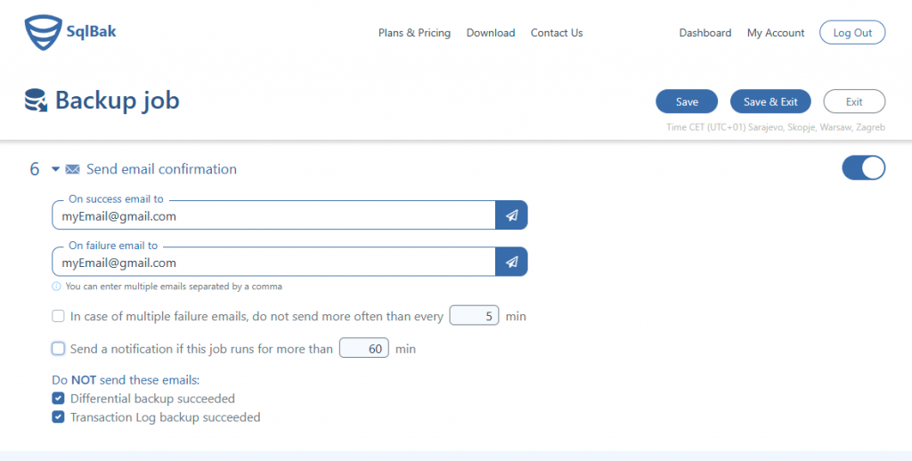Turn off the email confirmation toggle switch

[x=863, y=168]
